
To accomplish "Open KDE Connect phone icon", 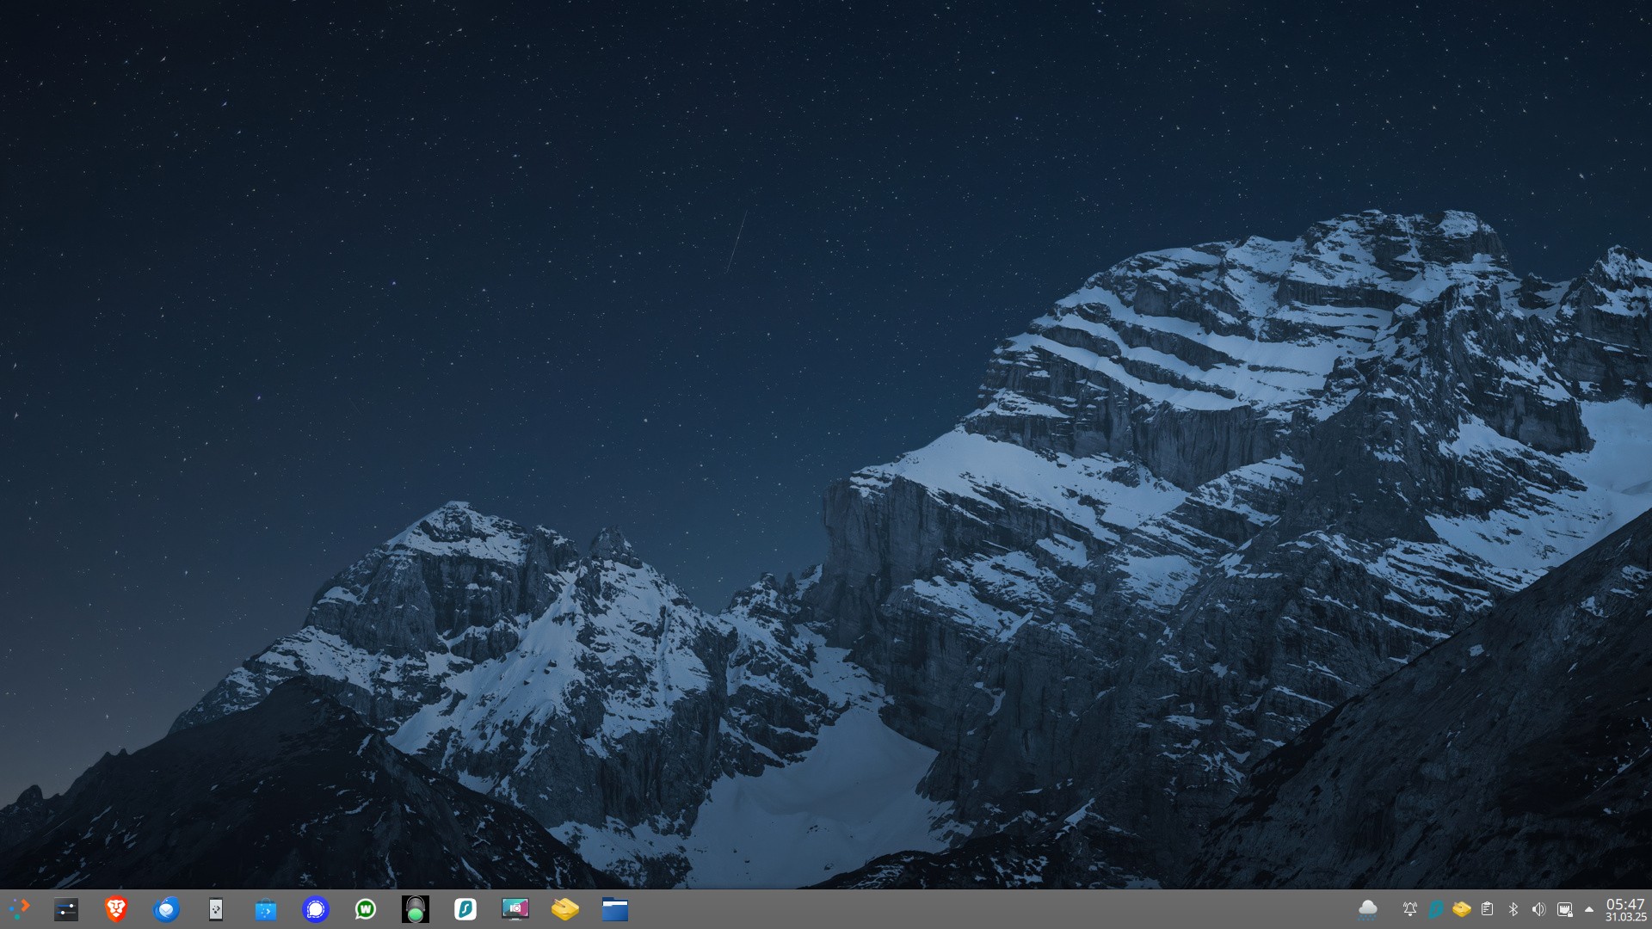I will [216, 909].
